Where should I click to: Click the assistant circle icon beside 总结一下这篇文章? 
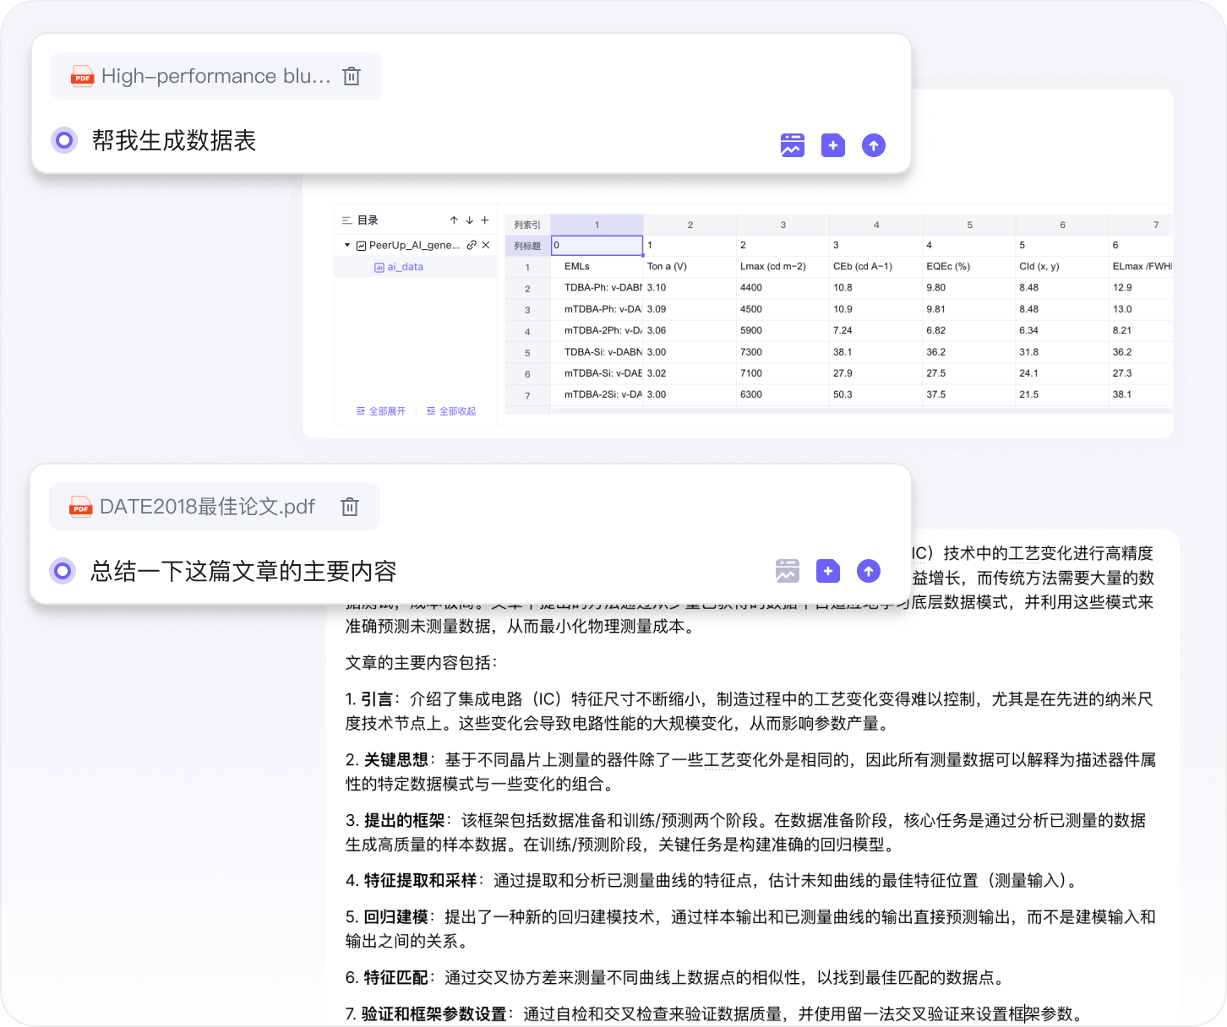[x=63, y=571]
